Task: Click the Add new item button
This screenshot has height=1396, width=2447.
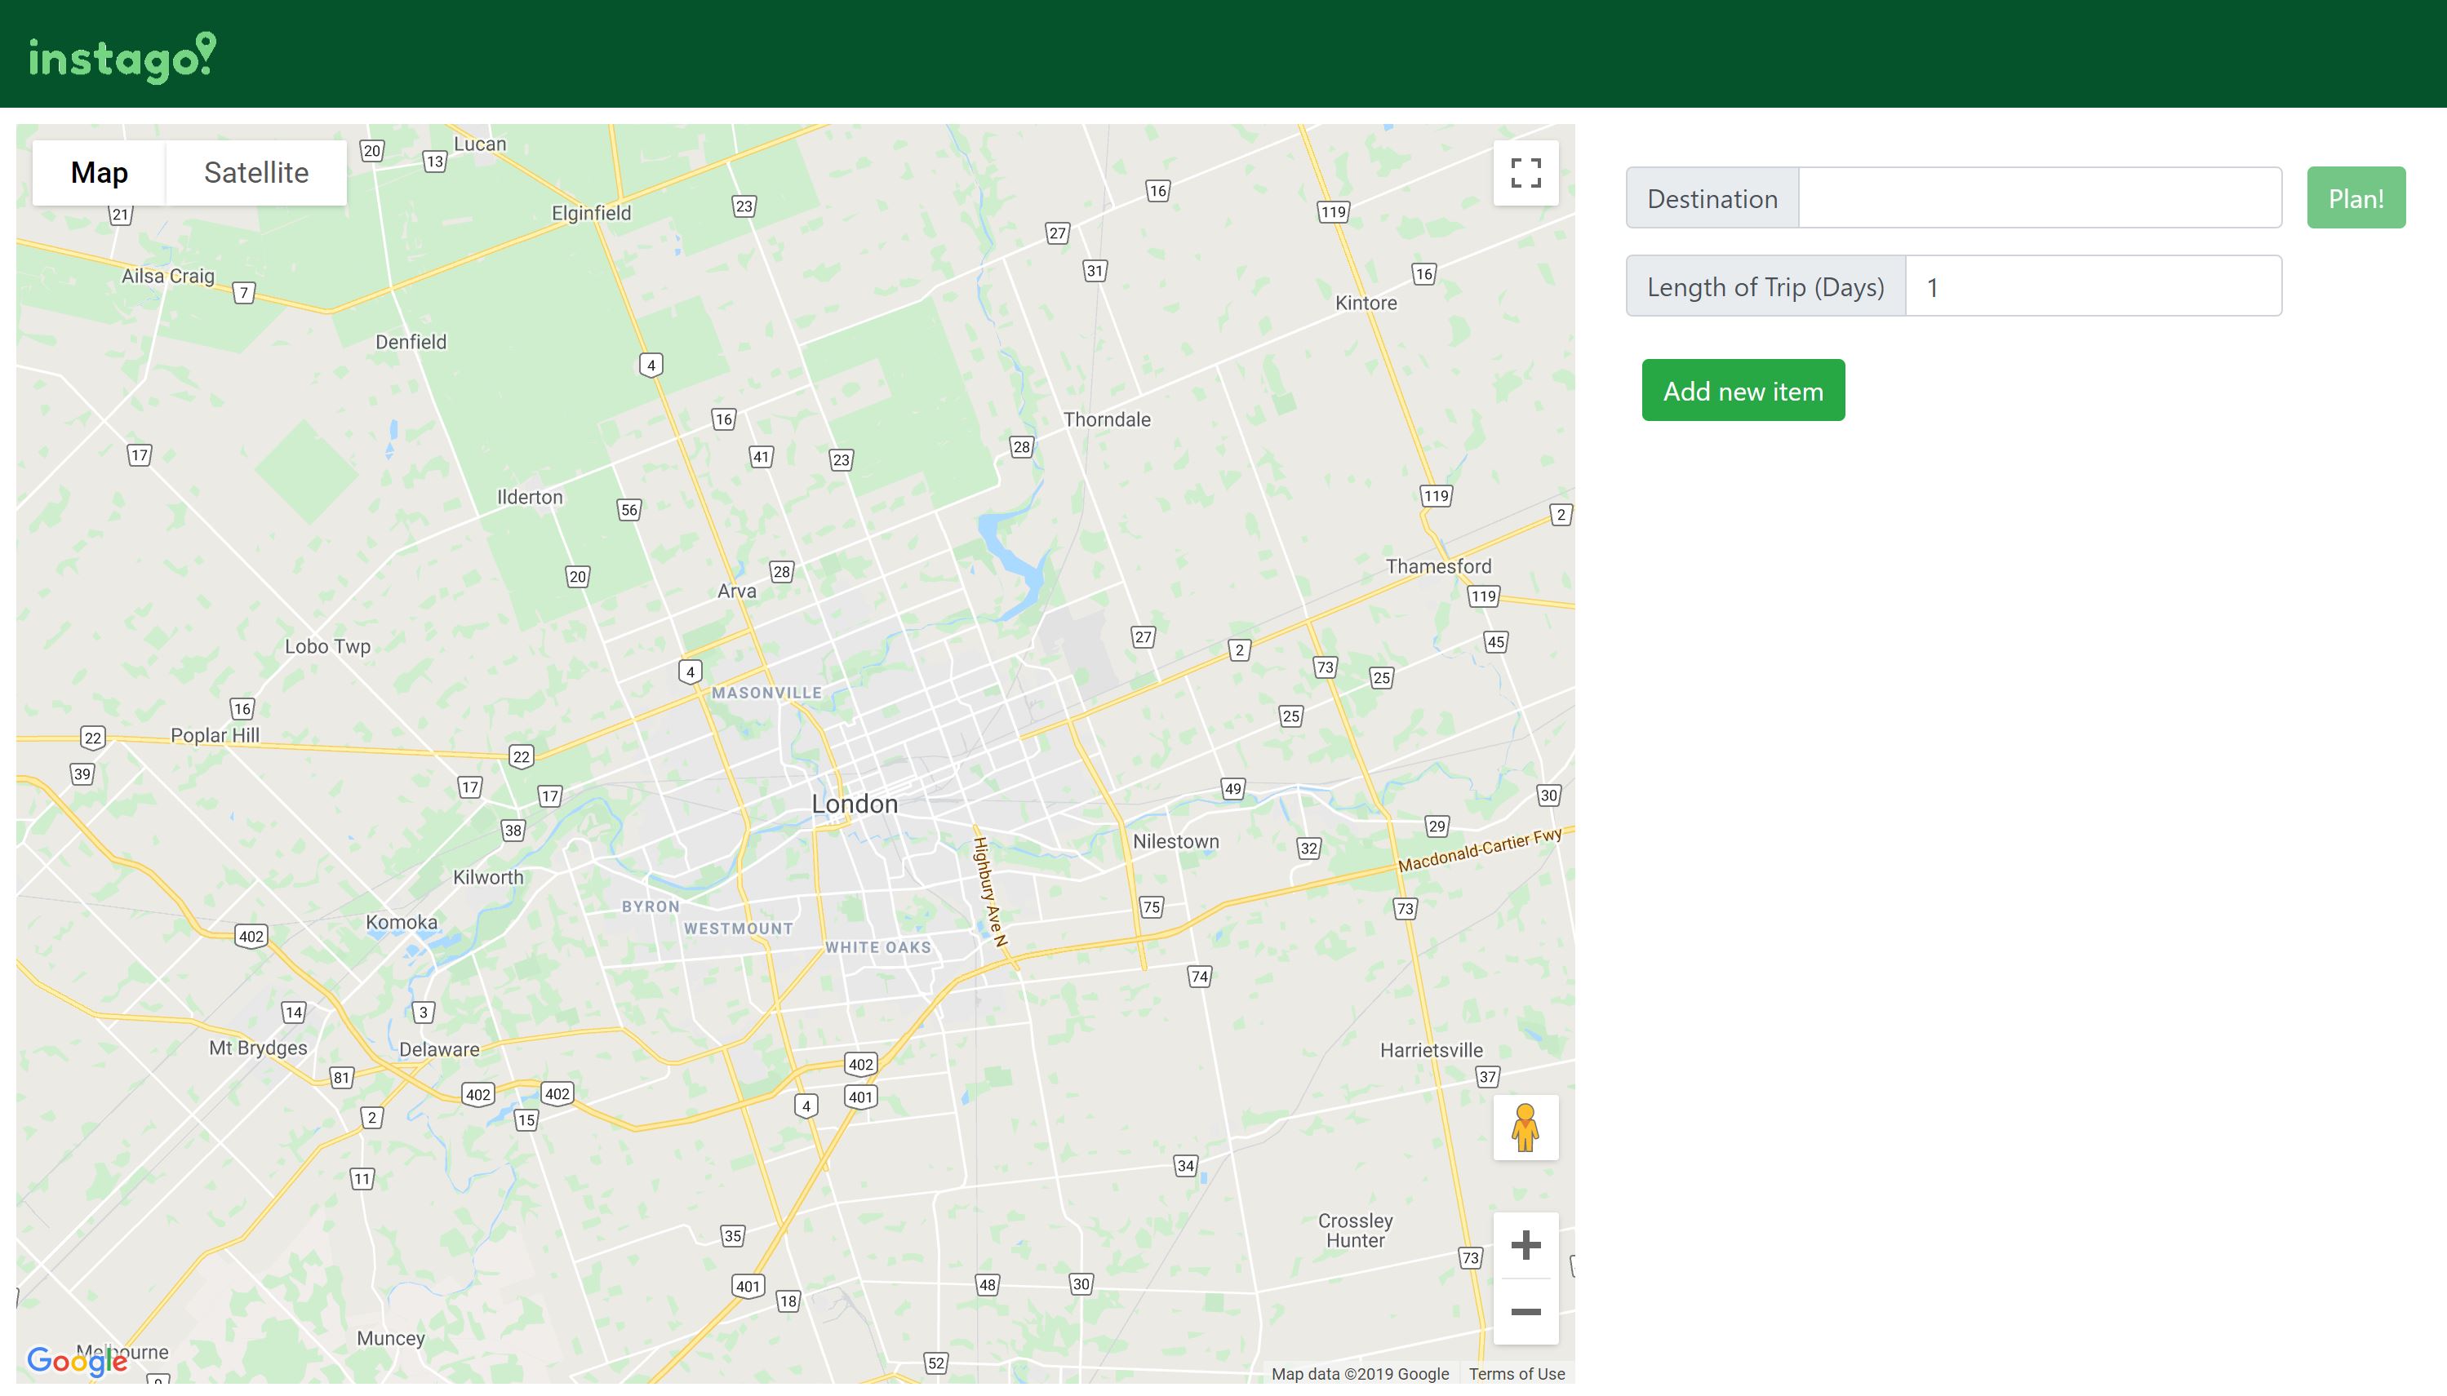Action: [x=1743, y=390]
